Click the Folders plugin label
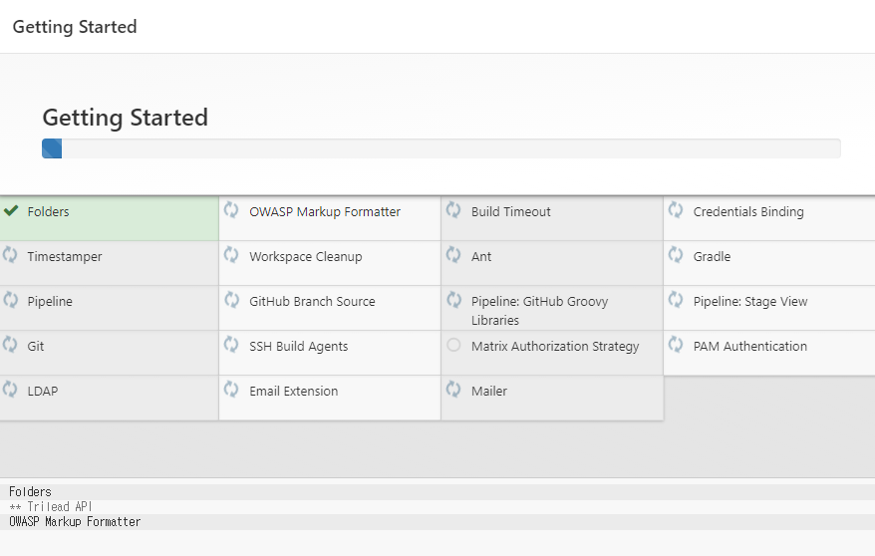Screen dimensions: 875x556 [x=49, y=212]
